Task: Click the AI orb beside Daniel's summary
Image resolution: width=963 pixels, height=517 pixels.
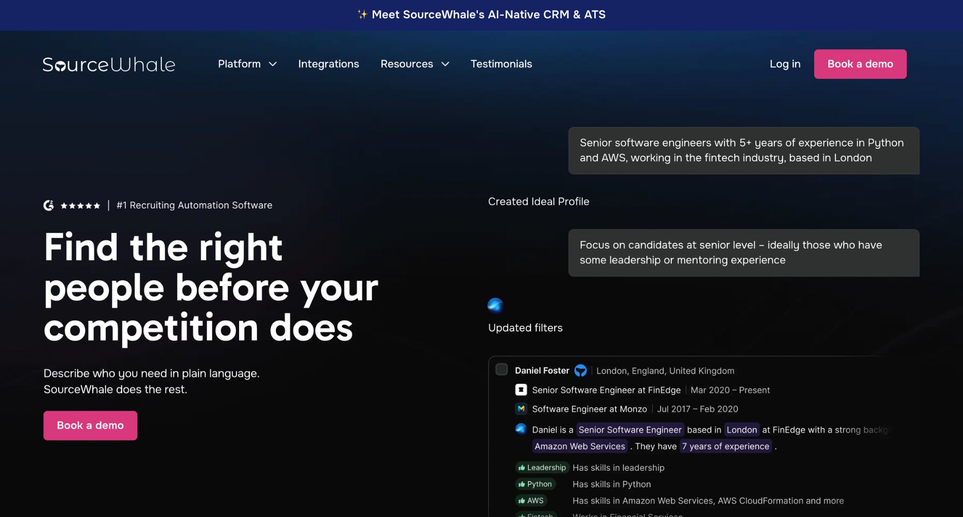Action: point(521,429)
